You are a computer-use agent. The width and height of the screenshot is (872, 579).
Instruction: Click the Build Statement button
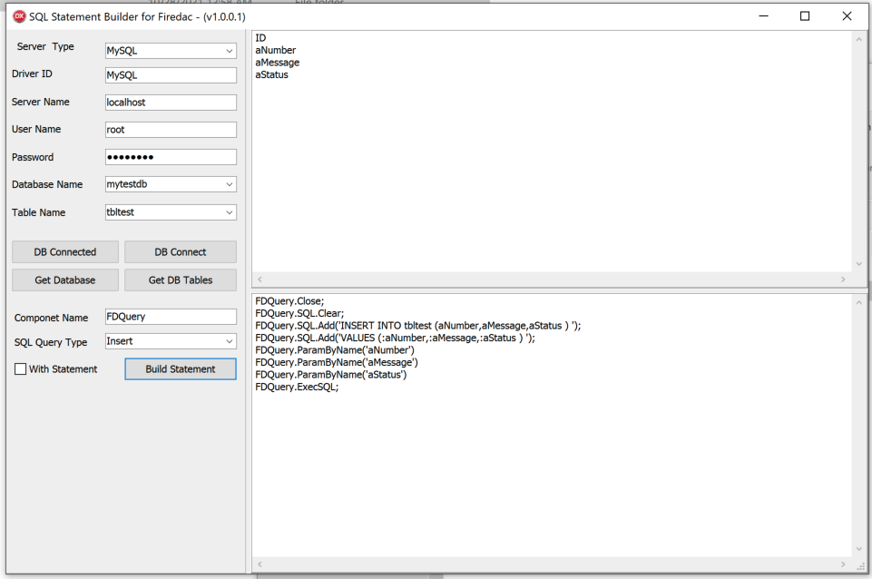click(x=181, y=368)
